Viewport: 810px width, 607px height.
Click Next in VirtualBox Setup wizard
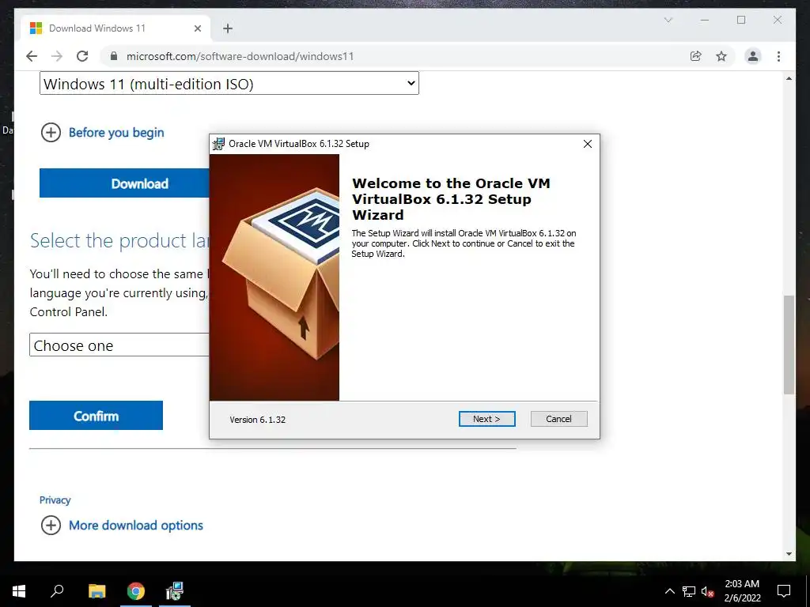click(486, 419)
